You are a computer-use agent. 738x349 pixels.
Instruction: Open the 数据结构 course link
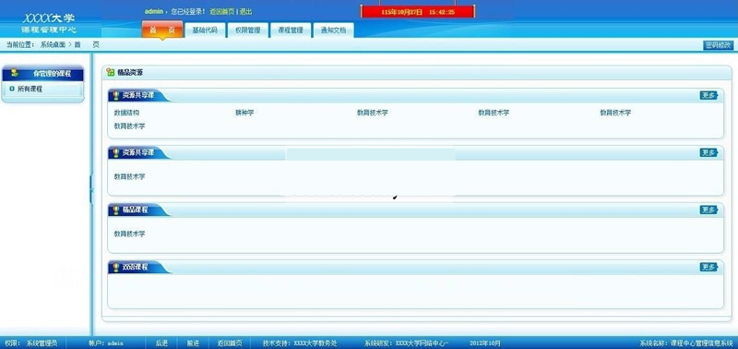[x=126, y=113]
